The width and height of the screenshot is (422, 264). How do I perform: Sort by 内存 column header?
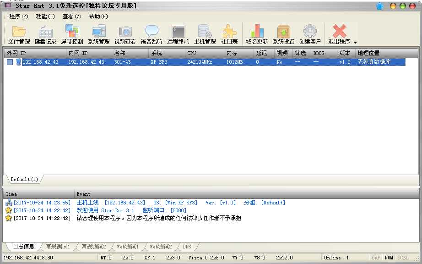point(239,53)
